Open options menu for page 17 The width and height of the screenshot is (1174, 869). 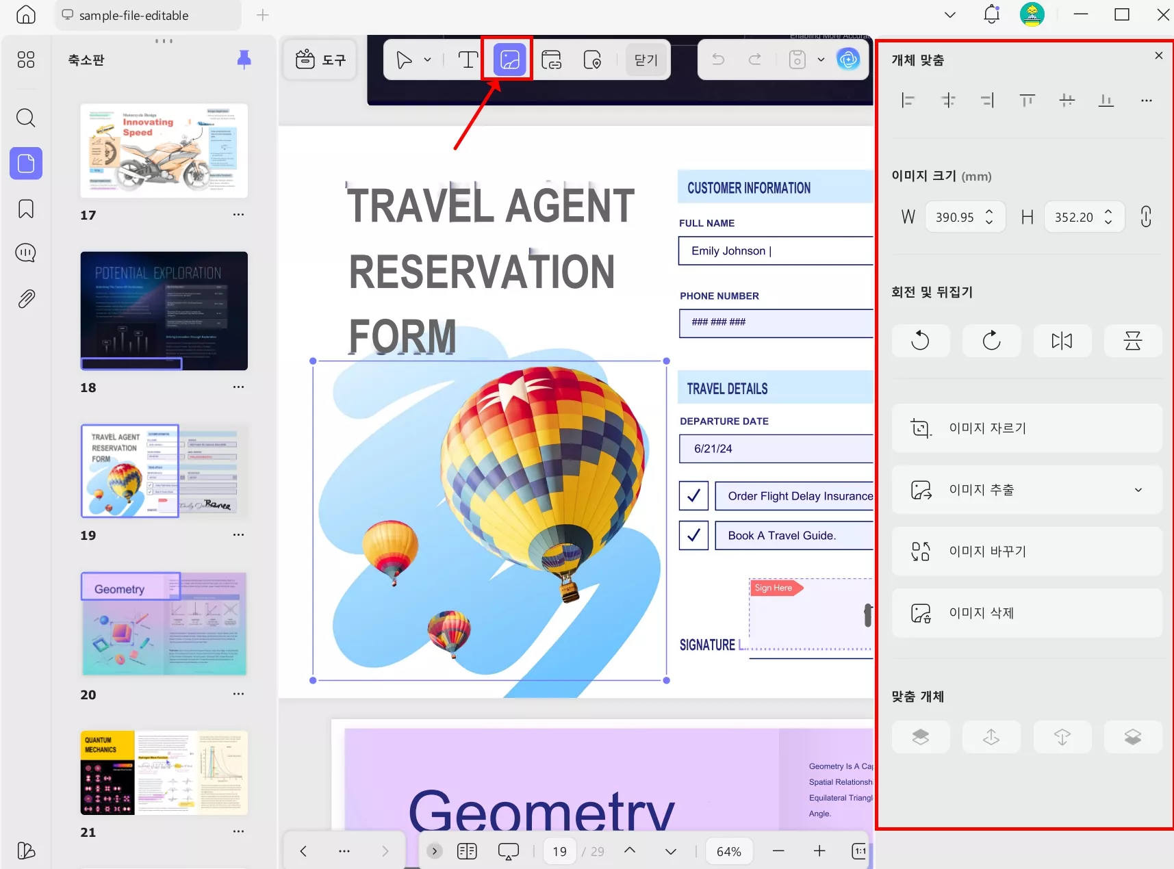point(238,215)
